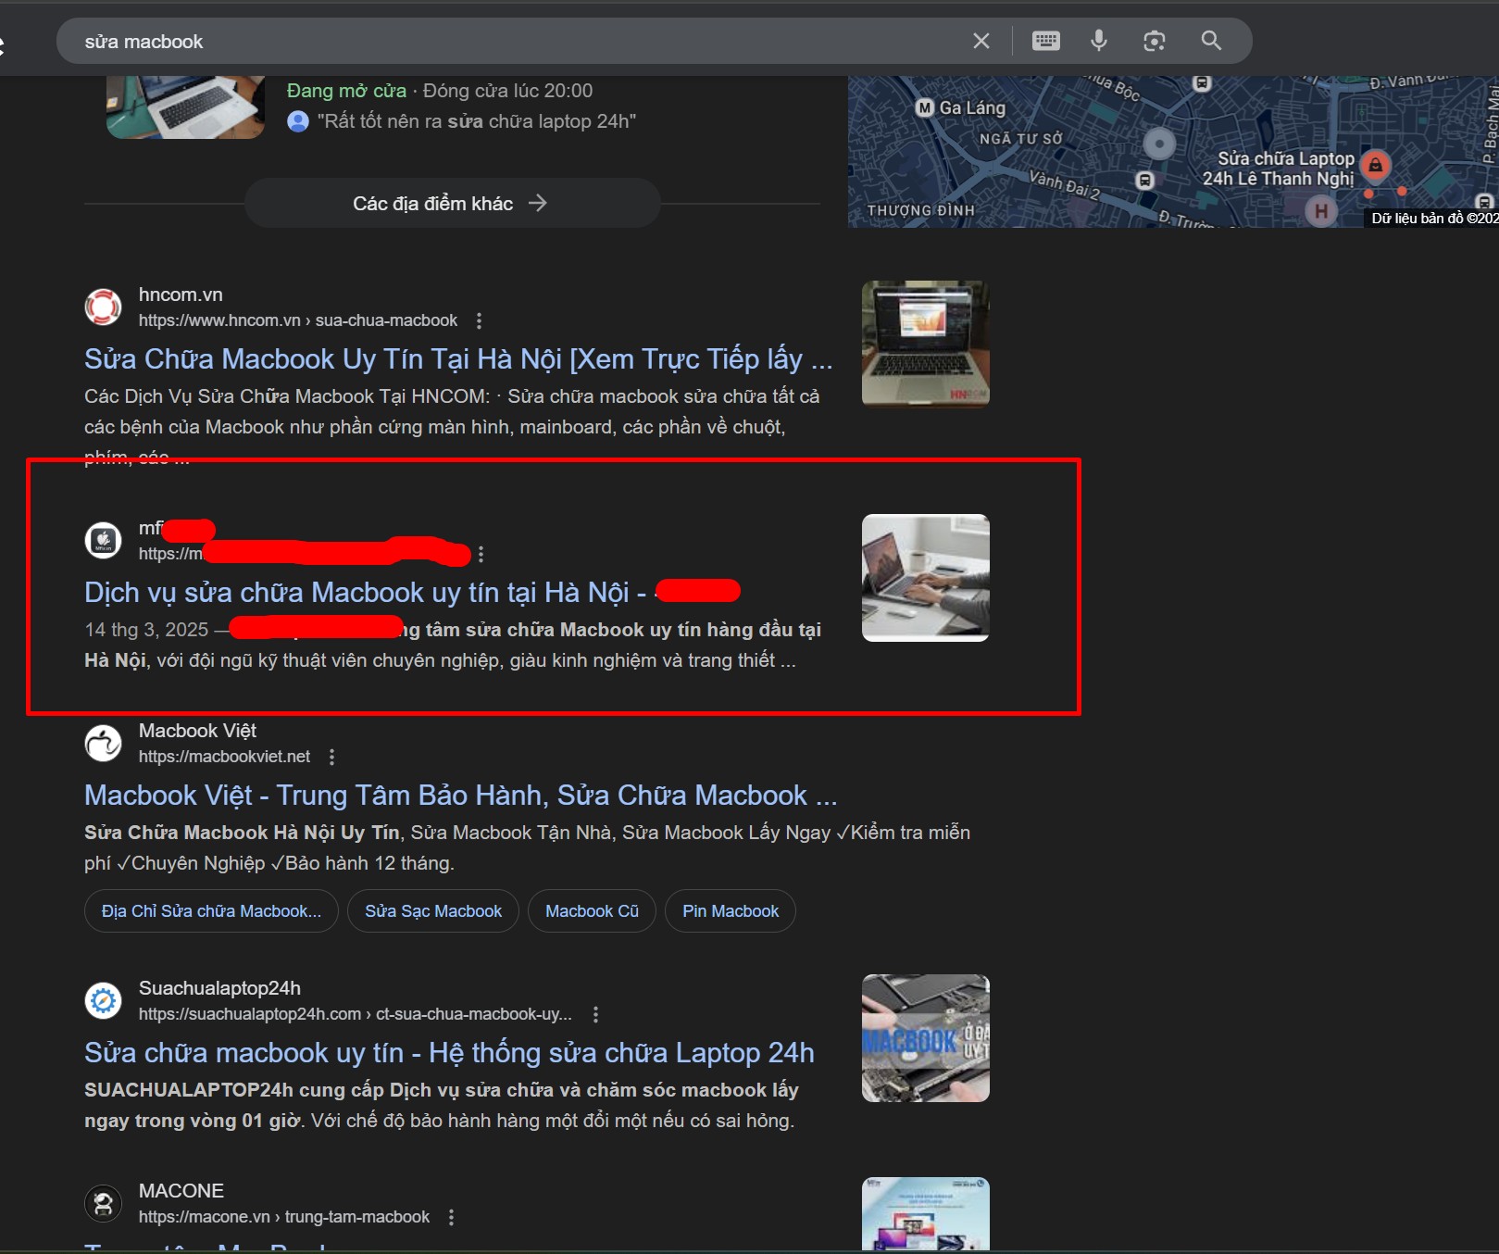Viewport: 1499px width, 1254px height.
Task: Start voice search with microphone icon
Action: pos(1099,41)
